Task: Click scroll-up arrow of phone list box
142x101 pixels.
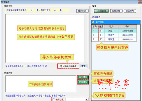Action: tap(86, 16)
